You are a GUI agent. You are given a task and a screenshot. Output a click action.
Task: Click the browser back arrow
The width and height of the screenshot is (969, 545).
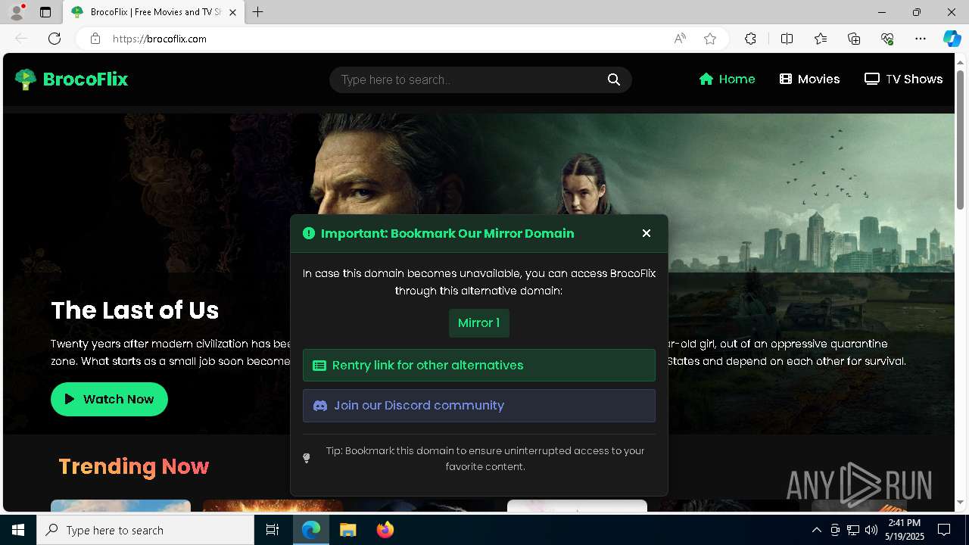coord(21,39)
